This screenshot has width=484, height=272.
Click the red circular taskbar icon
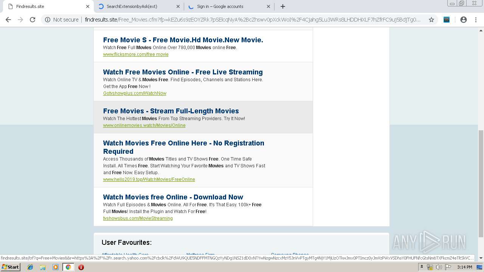[x=81, y=267]
